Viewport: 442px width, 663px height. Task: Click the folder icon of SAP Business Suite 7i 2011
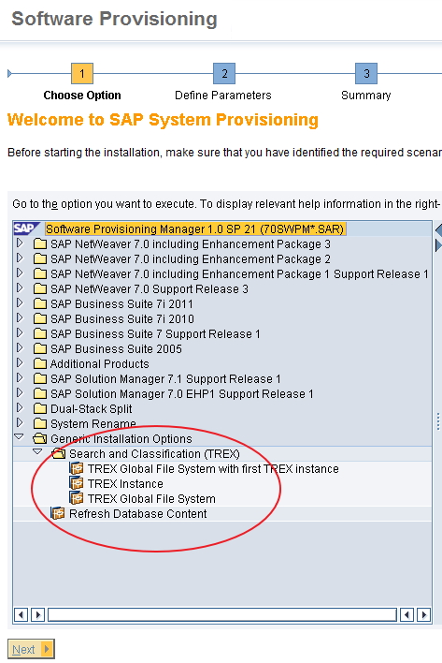40,304
